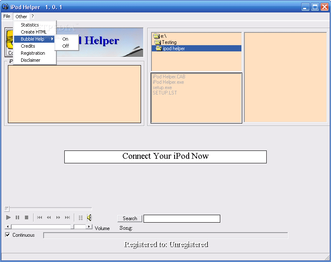Click the volume right arrow

[x=89, y=227]
